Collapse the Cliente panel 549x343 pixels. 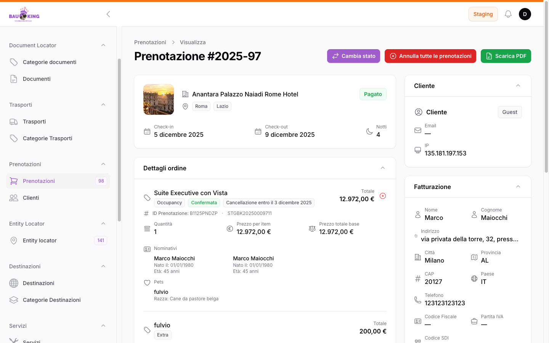(518, 86)
